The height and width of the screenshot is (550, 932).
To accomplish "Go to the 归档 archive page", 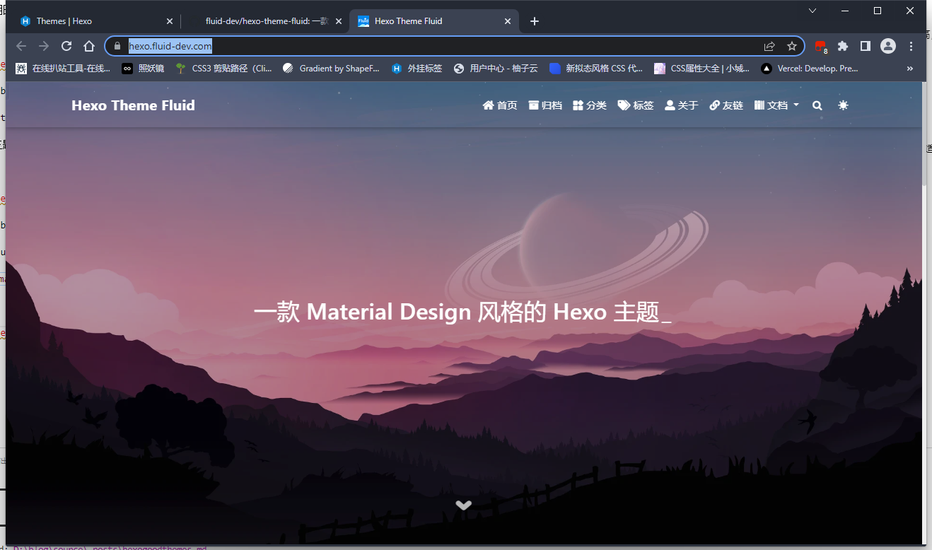I will pyautogui.click(x=545, y=105).
